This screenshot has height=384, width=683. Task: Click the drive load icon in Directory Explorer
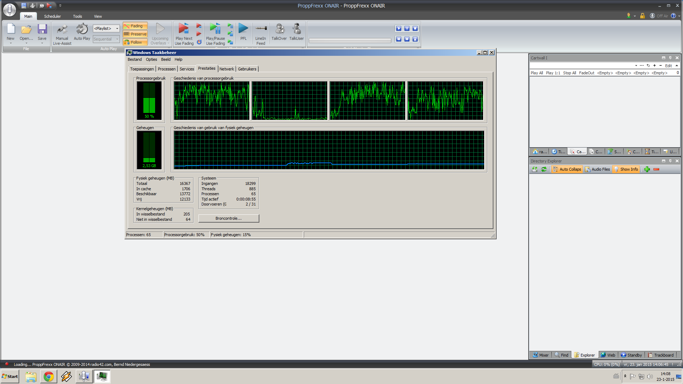[x=535, y=169]
